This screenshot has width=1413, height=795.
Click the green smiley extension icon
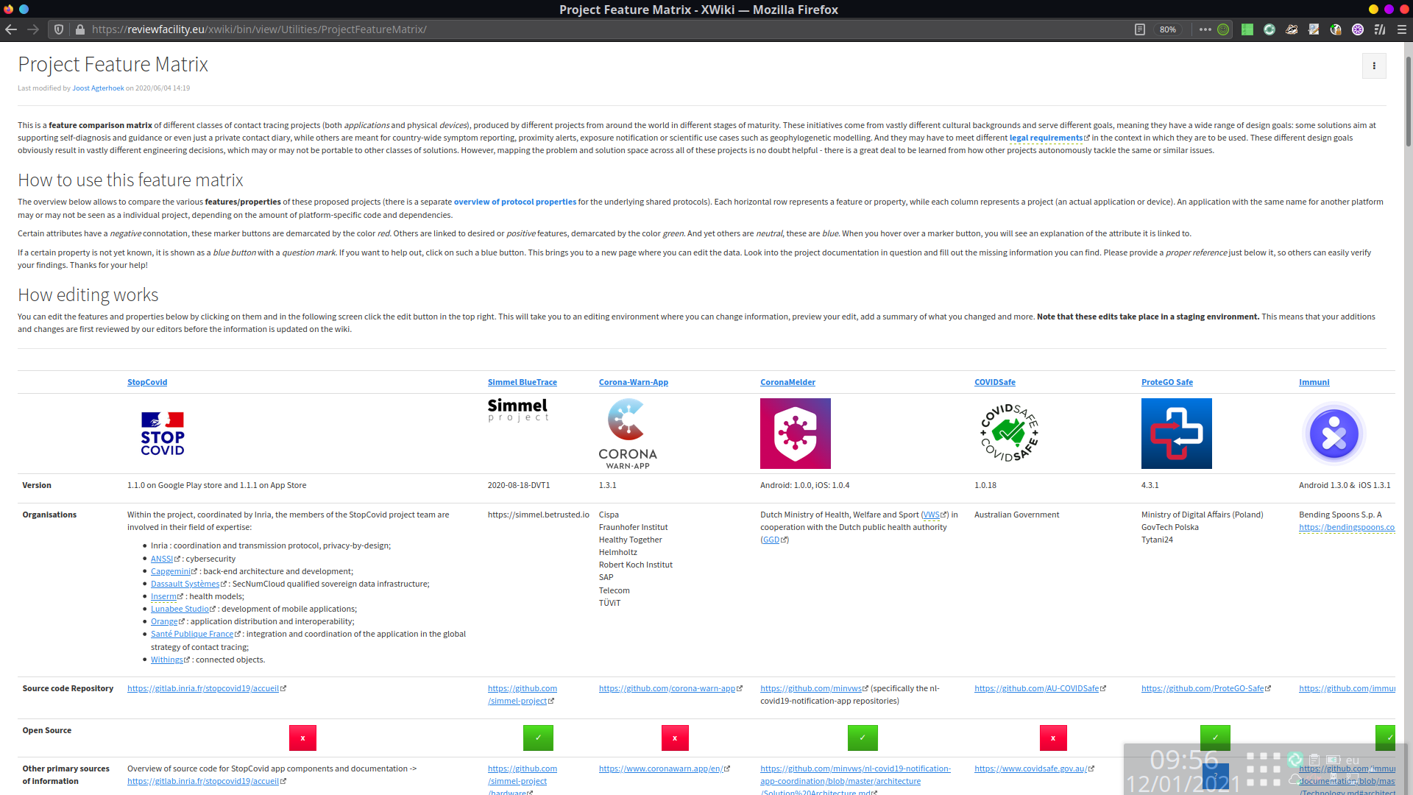(x=1223, y=29)
